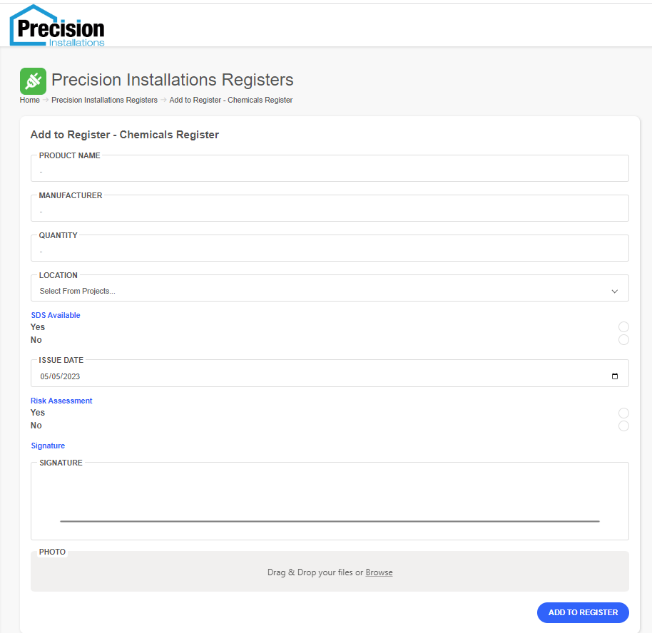Open Precision Installations Registers breadcrumb
This screenshot has width=652, height=633.
click(104, 101)
